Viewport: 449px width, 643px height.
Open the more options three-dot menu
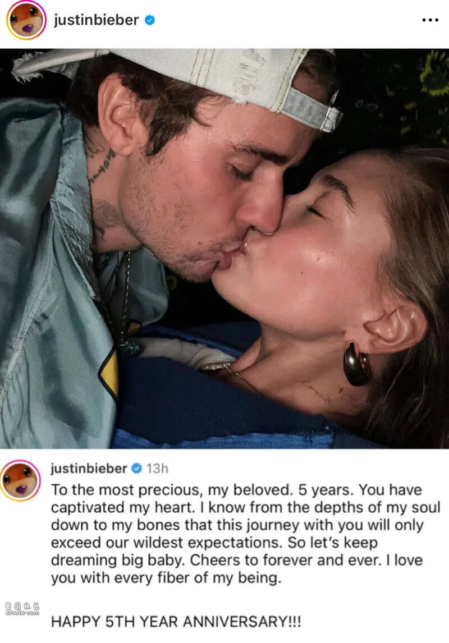(x=430, y=20)
